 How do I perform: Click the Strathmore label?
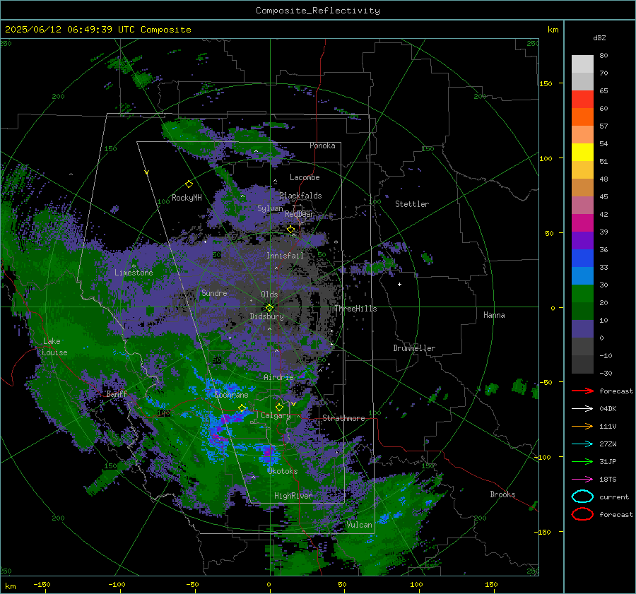[x=343, y=418]
